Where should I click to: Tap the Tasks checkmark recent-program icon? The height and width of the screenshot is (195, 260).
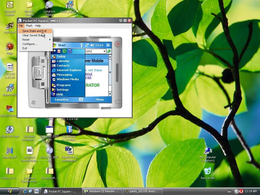click(59, 51)
